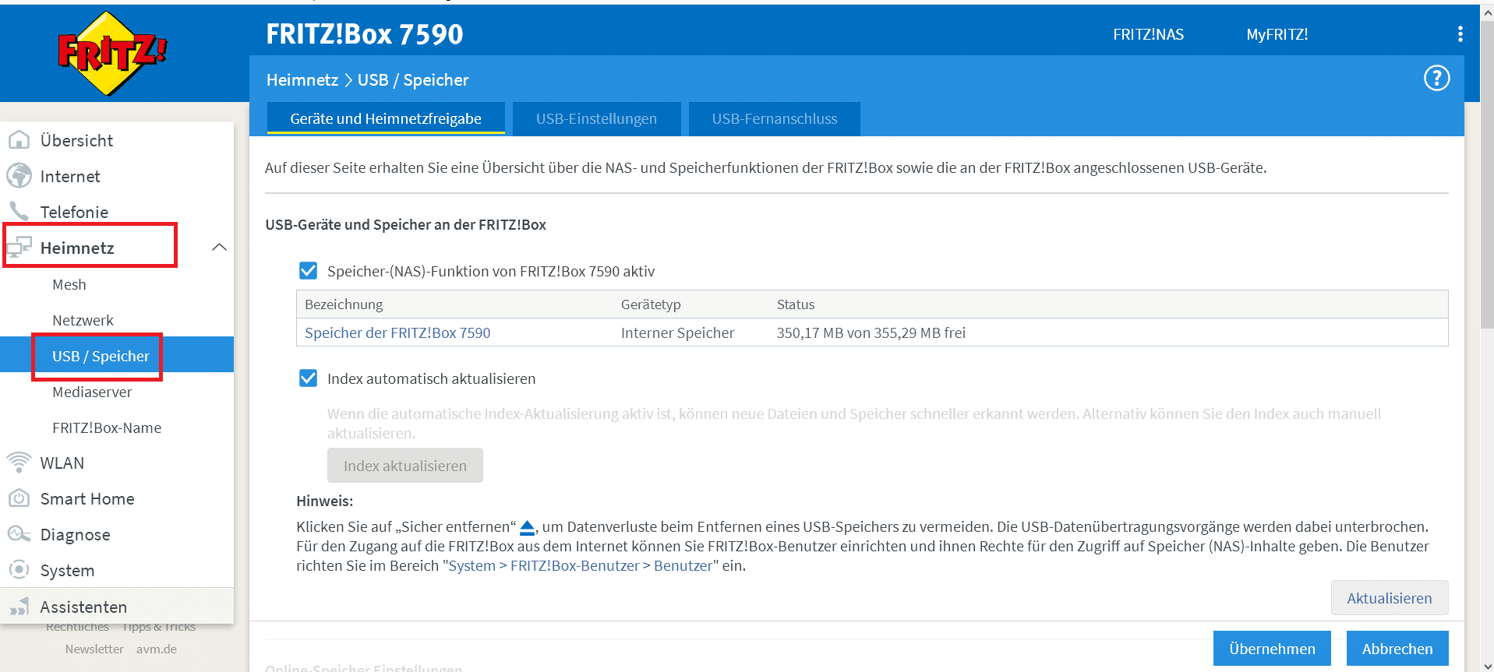Click the Diagnose icon
Image resolution: width=1494 pixels, height=672 pixels.
[19, 534]
